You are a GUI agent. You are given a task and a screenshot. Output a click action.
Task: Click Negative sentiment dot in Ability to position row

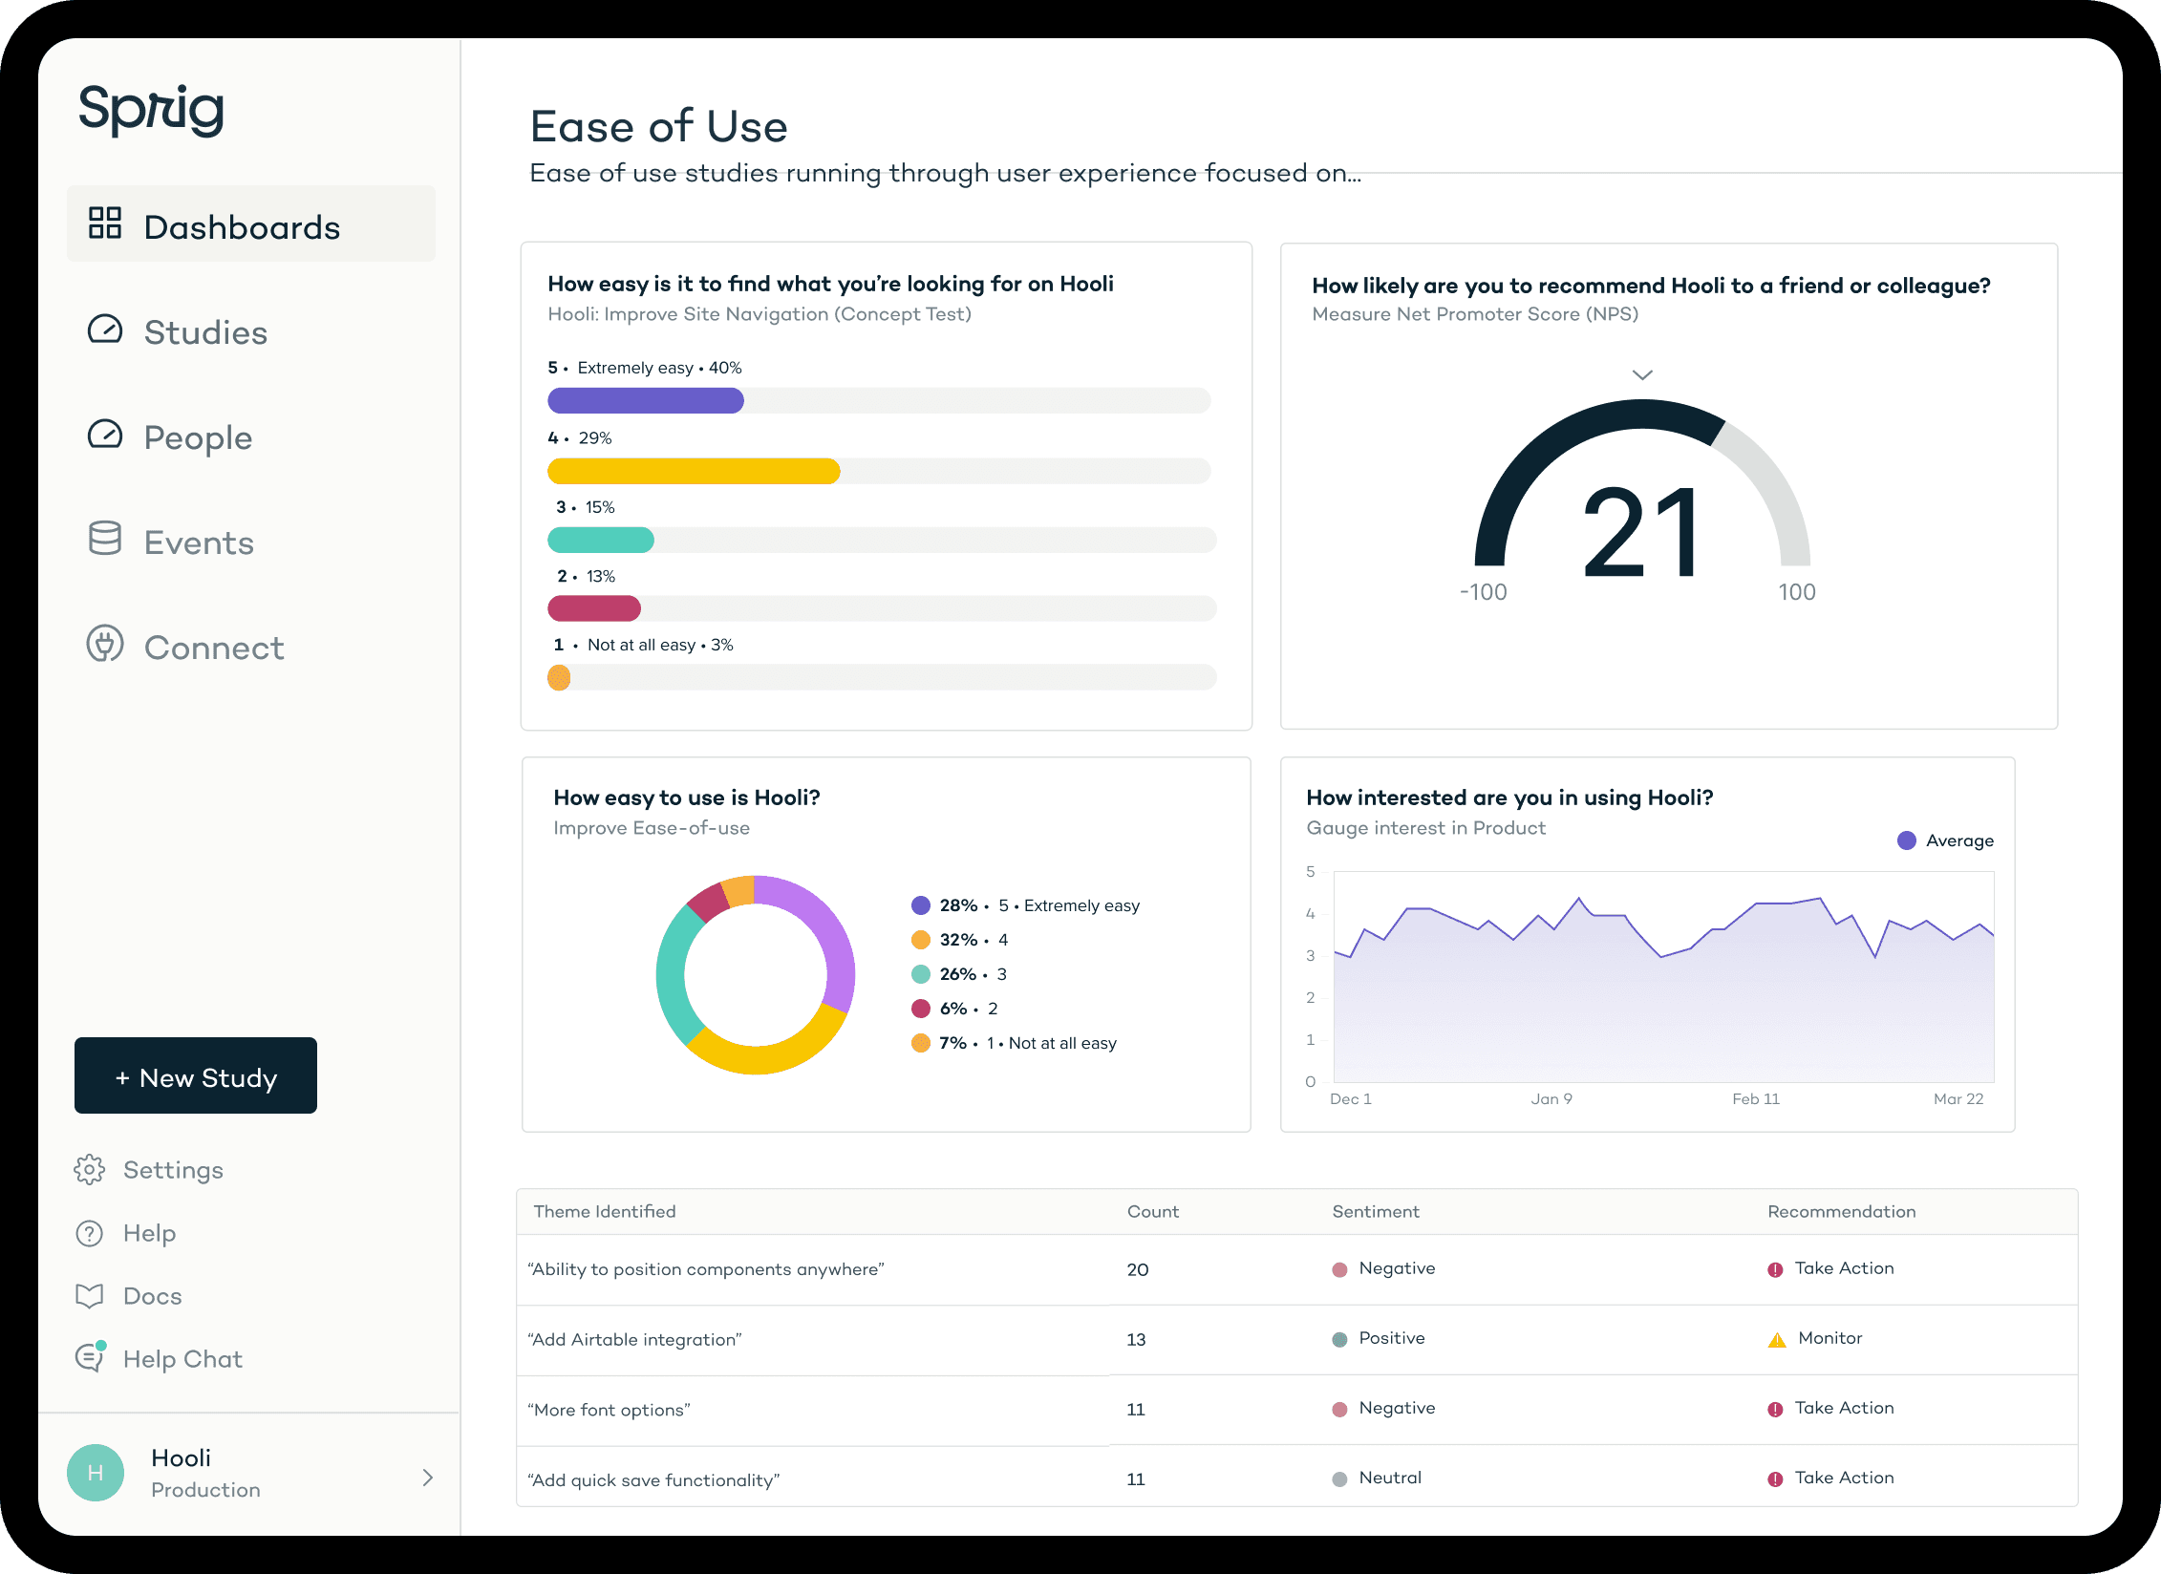click(1339, 1269)
